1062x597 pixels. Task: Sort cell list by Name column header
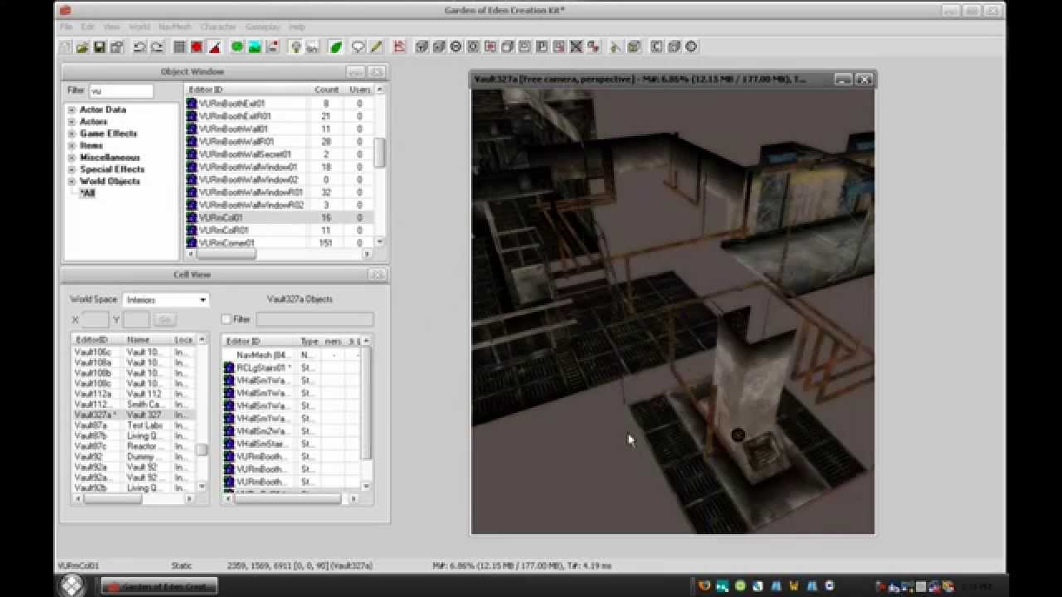[x=148, y=340]
